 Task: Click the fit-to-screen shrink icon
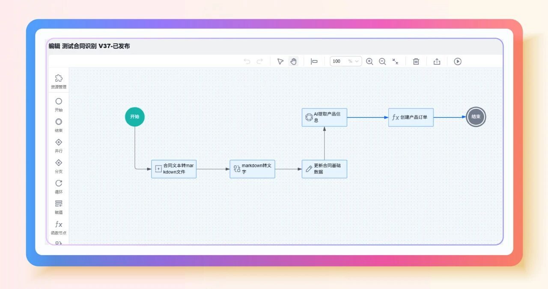click(395, 61)
